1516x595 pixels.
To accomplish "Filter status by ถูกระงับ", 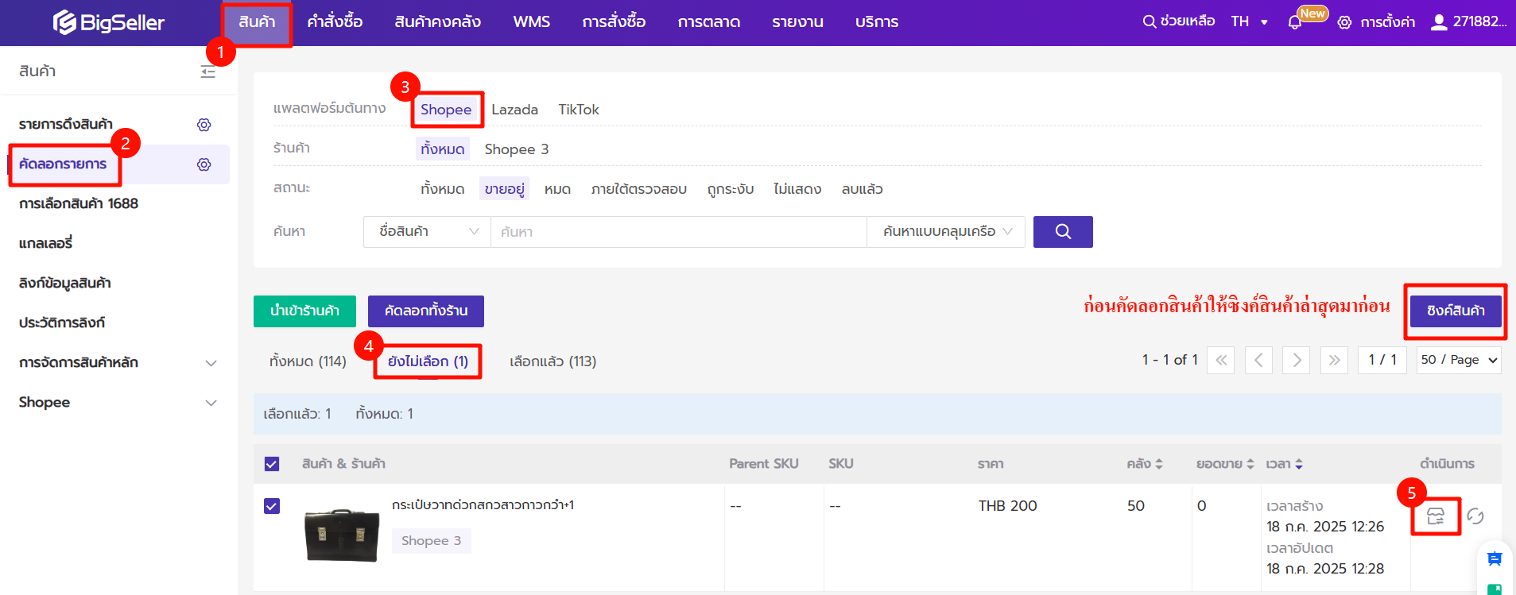I will coord(730,189).
